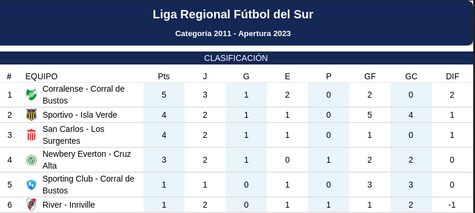Open the Newbery Everton - Cruz Alta team name
Viewport: 475px width, 213px height.
[87, 160]
